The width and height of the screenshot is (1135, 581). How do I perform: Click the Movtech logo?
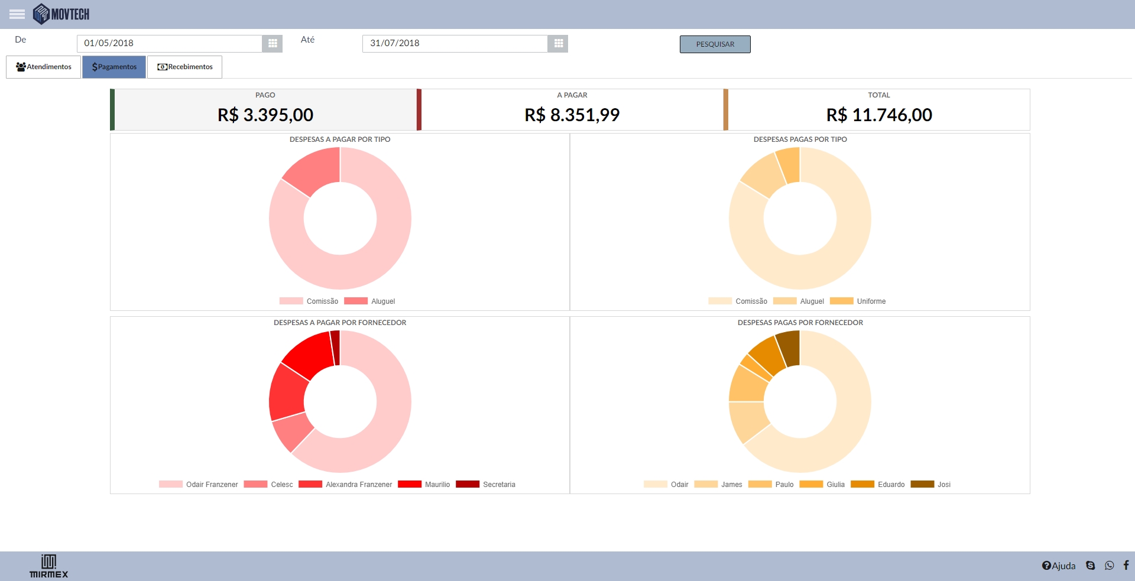tap(61, 14)
